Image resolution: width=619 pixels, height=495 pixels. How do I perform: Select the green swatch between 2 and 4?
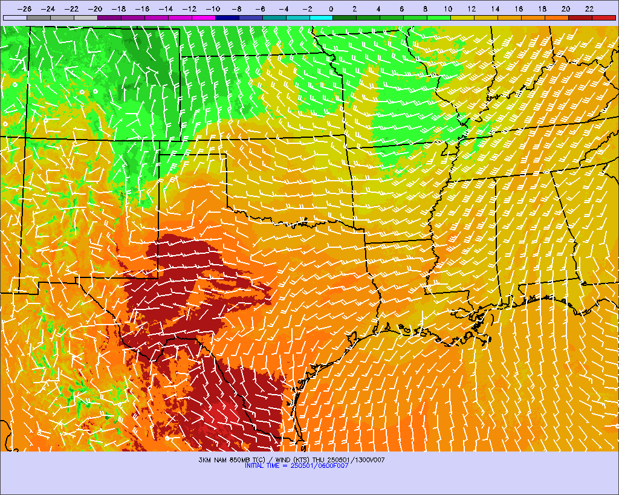coord(368,18)
